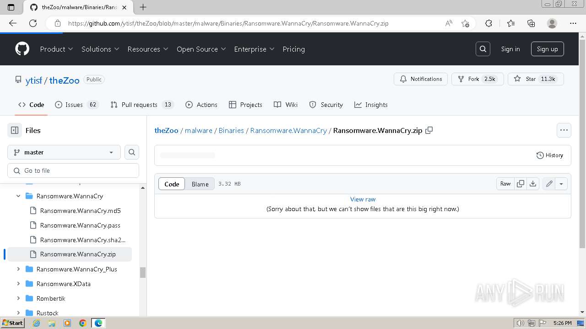Viewport: 586px width, 329px height.
Task: Go to Pricing page
Action: (293, 49)
